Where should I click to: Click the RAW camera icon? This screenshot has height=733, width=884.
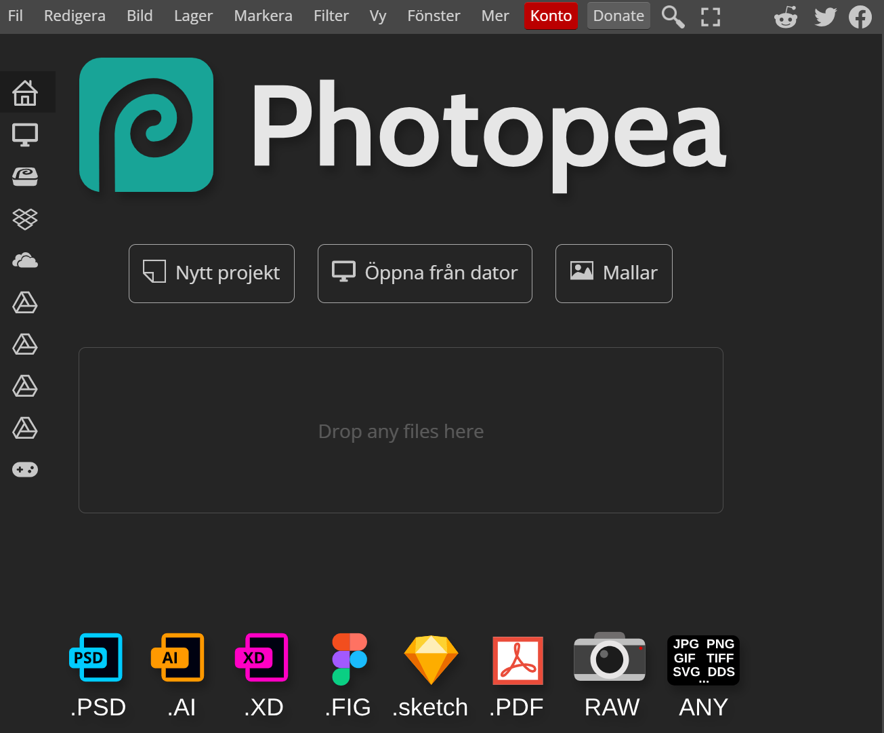(610, 656)
